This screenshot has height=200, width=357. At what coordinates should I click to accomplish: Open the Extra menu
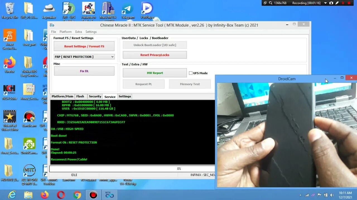tap(79, 32)
